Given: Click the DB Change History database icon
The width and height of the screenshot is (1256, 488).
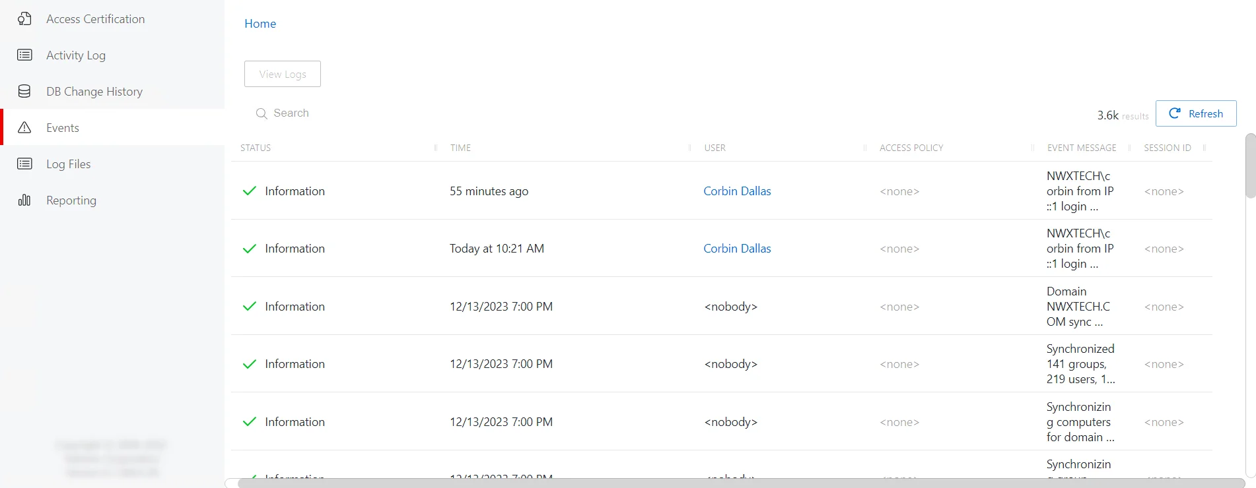Looking at the screenshot, I should point(24,91).
